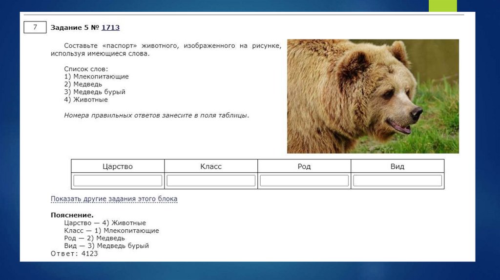Click the boxed question number 7

[x=35, y=27]
